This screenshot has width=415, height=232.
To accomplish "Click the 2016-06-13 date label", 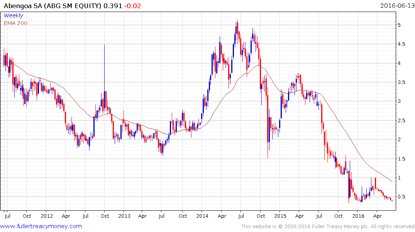I will 397,5.
